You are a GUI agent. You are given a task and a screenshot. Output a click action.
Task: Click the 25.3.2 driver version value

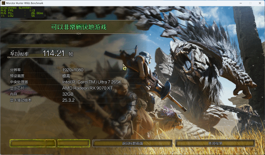tap(68, 100)
